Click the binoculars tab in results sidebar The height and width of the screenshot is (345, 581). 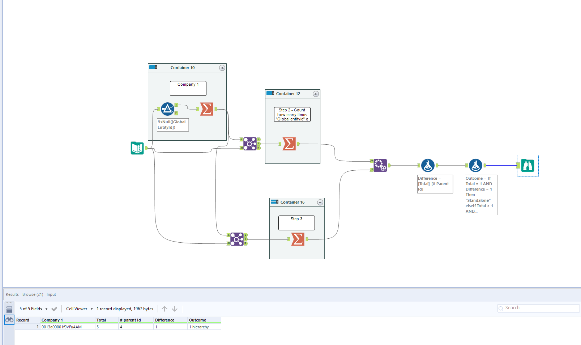(9, 320)
